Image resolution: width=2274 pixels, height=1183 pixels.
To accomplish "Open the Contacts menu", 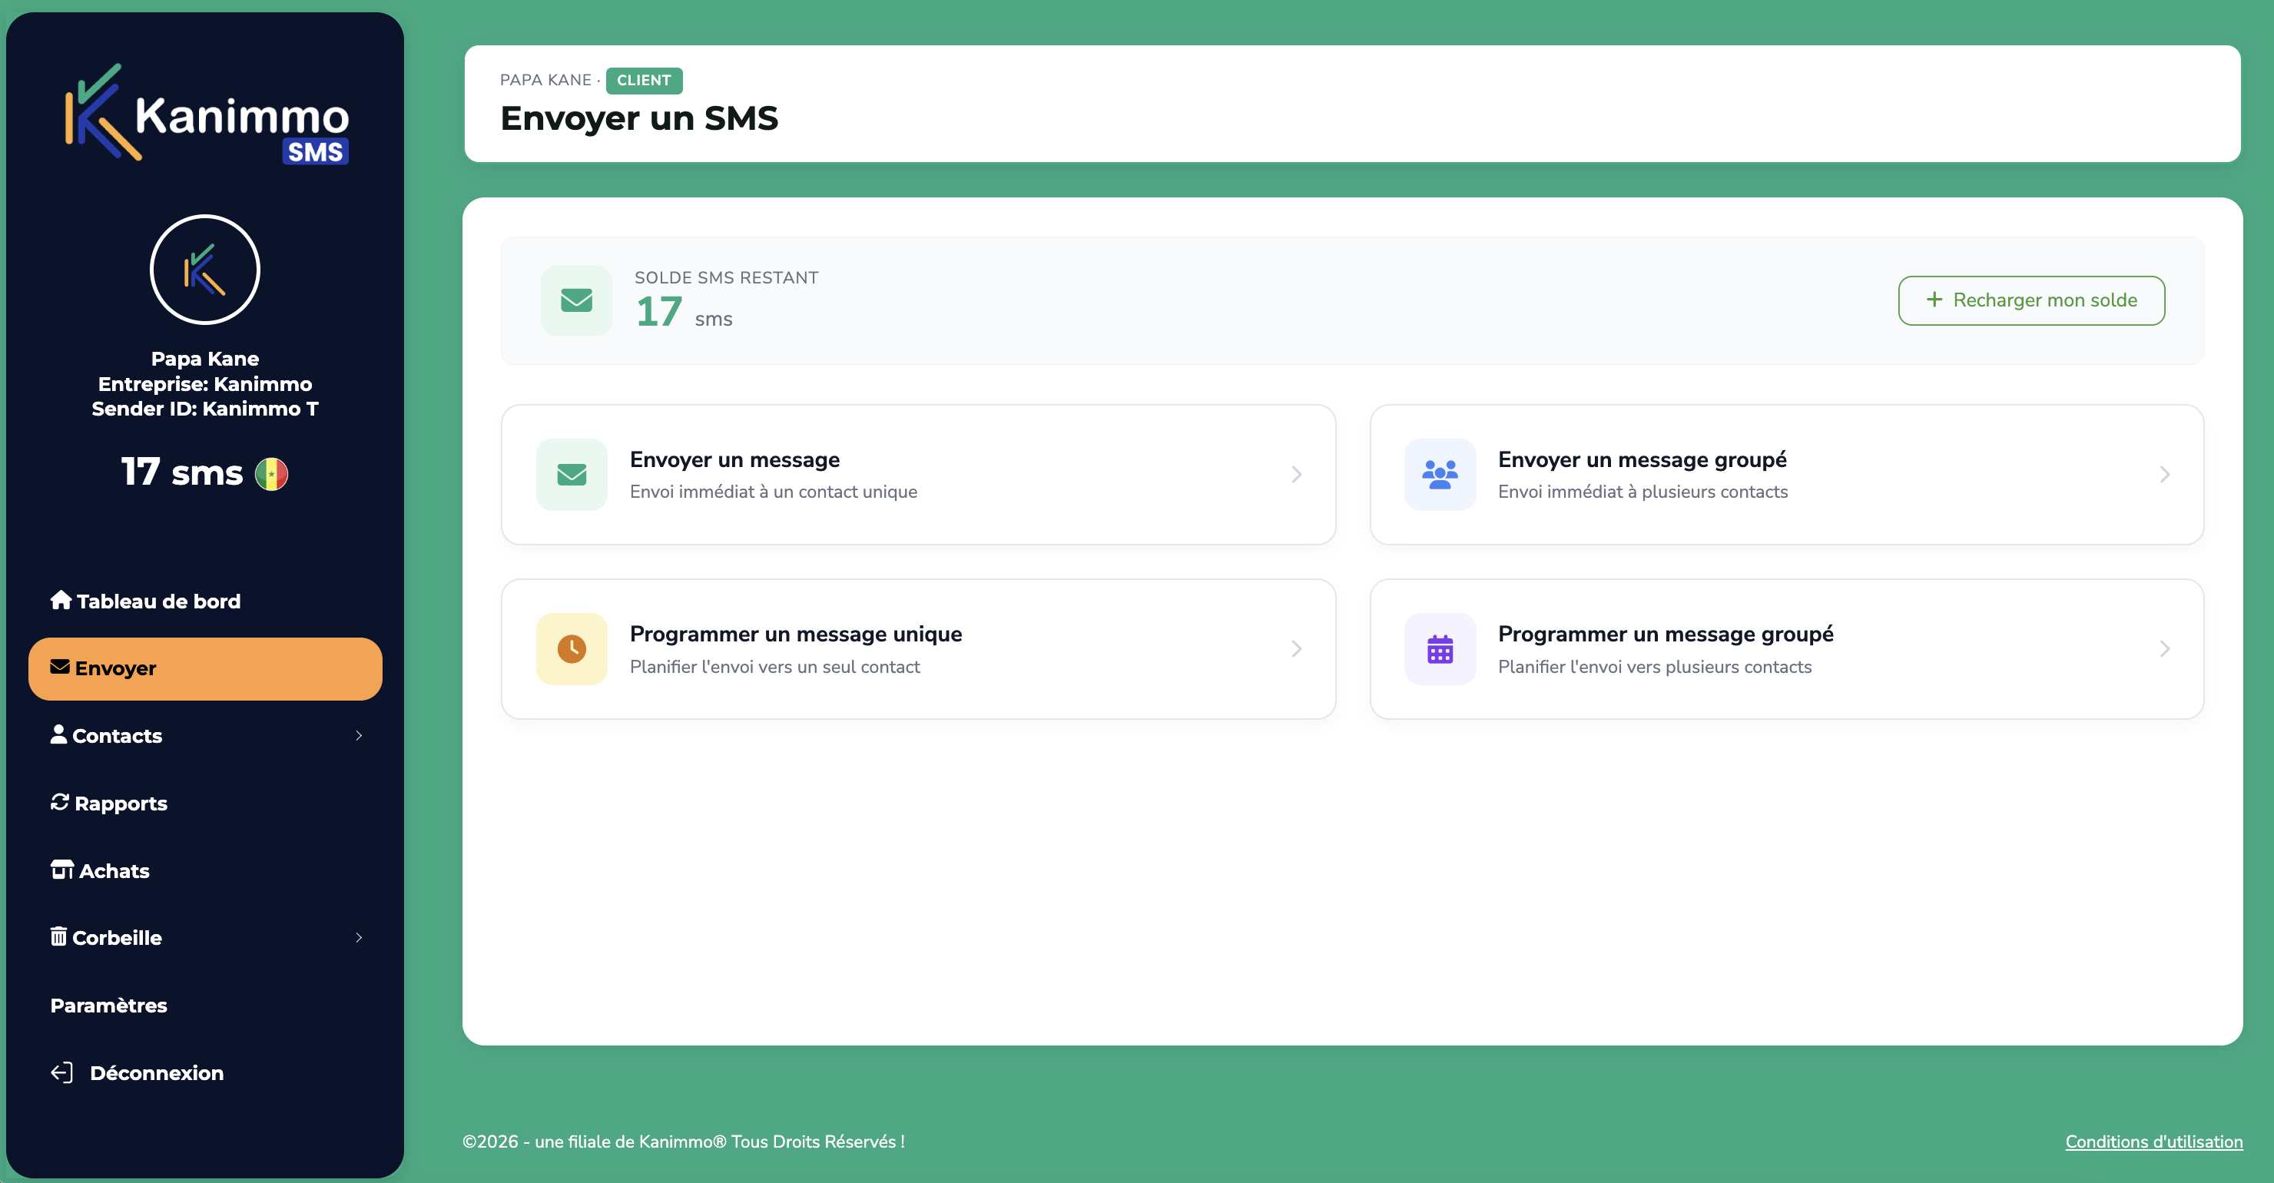I will coord(205,735).
